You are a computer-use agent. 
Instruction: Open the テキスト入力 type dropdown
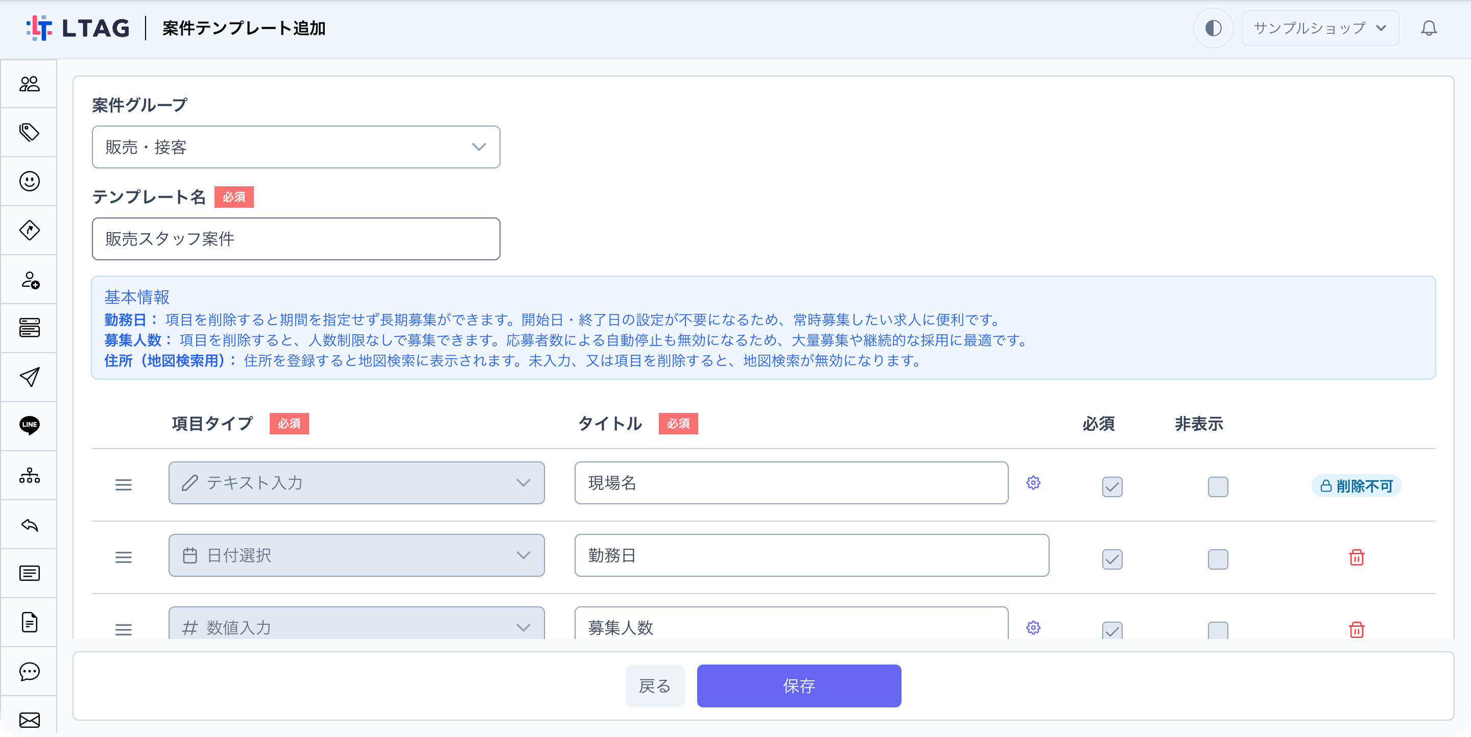click(357, 483)
